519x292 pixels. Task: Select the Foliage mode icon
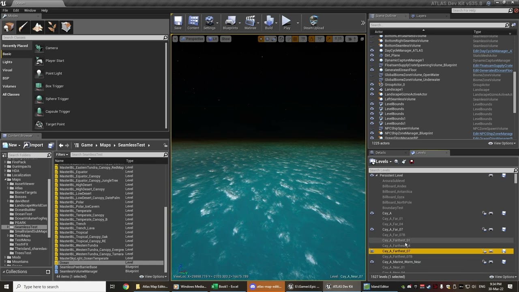(52, 27)
